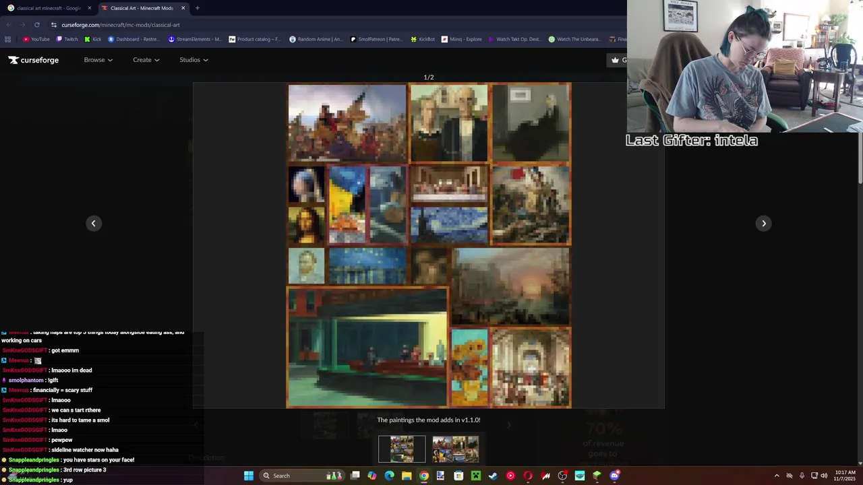Open the volume control tray icon
This screenshot has width=863, height=485.
tap(824, 476)
